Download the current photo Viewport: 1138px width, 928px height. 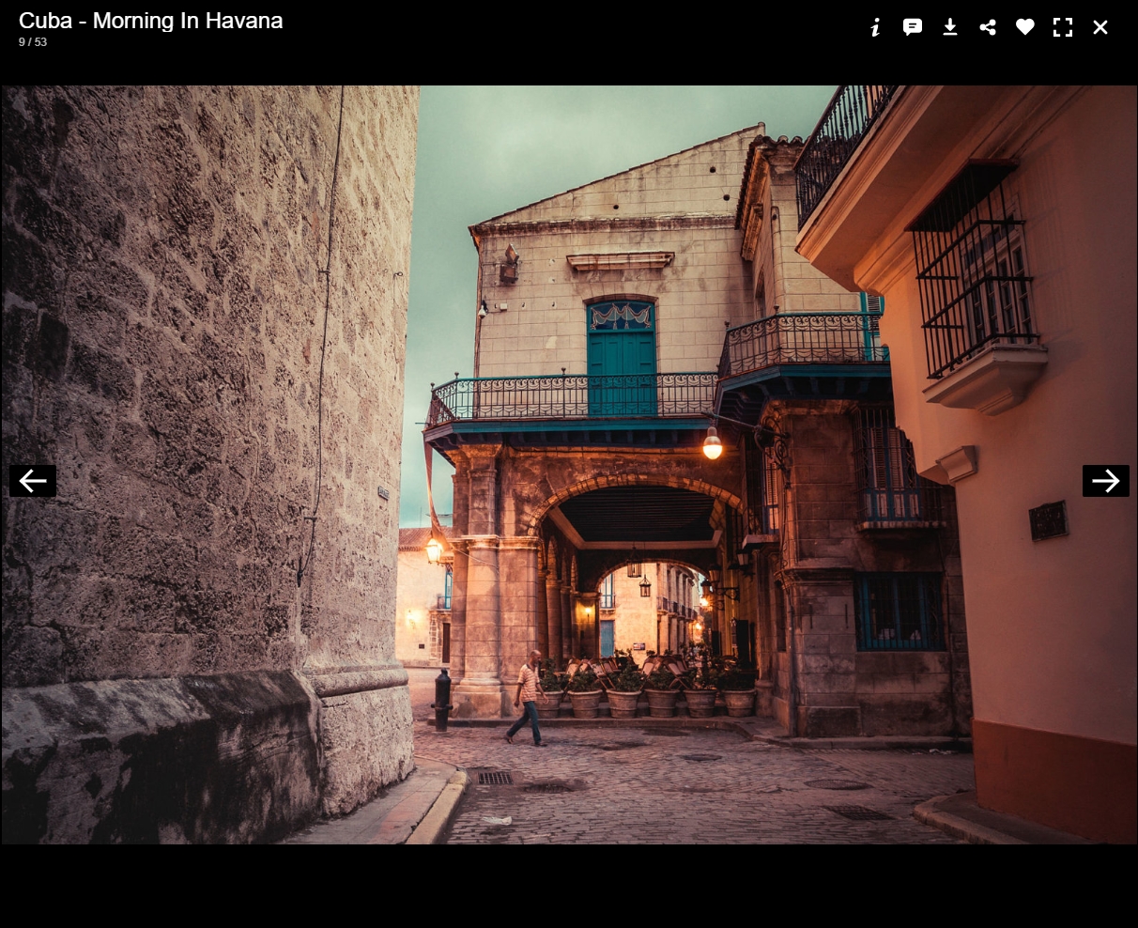coord(950,27)
